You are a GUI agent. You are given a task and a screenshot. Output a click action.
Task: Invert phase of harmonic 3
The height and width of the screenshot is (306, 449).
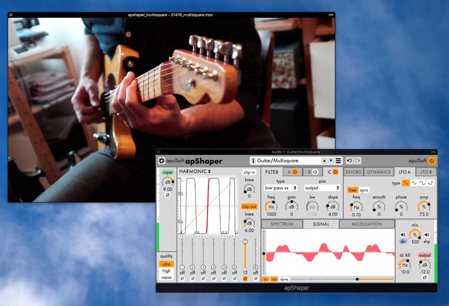tap(203, 278)
